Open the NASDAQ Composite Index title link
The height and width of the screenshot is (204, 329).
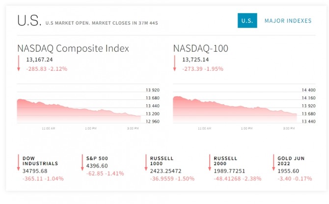[x=73, y=48]
